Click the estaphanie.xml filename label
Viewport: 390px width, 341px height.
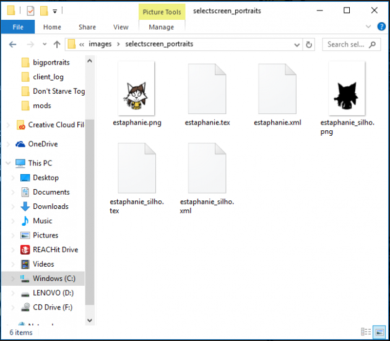point(277,123)
